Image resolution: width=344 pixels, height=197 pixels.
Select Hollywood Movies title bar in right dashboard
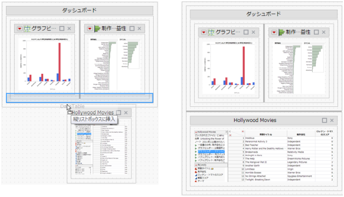point(264,120)
